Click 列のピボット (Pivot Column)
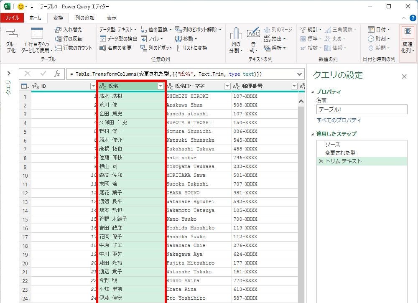The image size is (418, 303). 156,48
